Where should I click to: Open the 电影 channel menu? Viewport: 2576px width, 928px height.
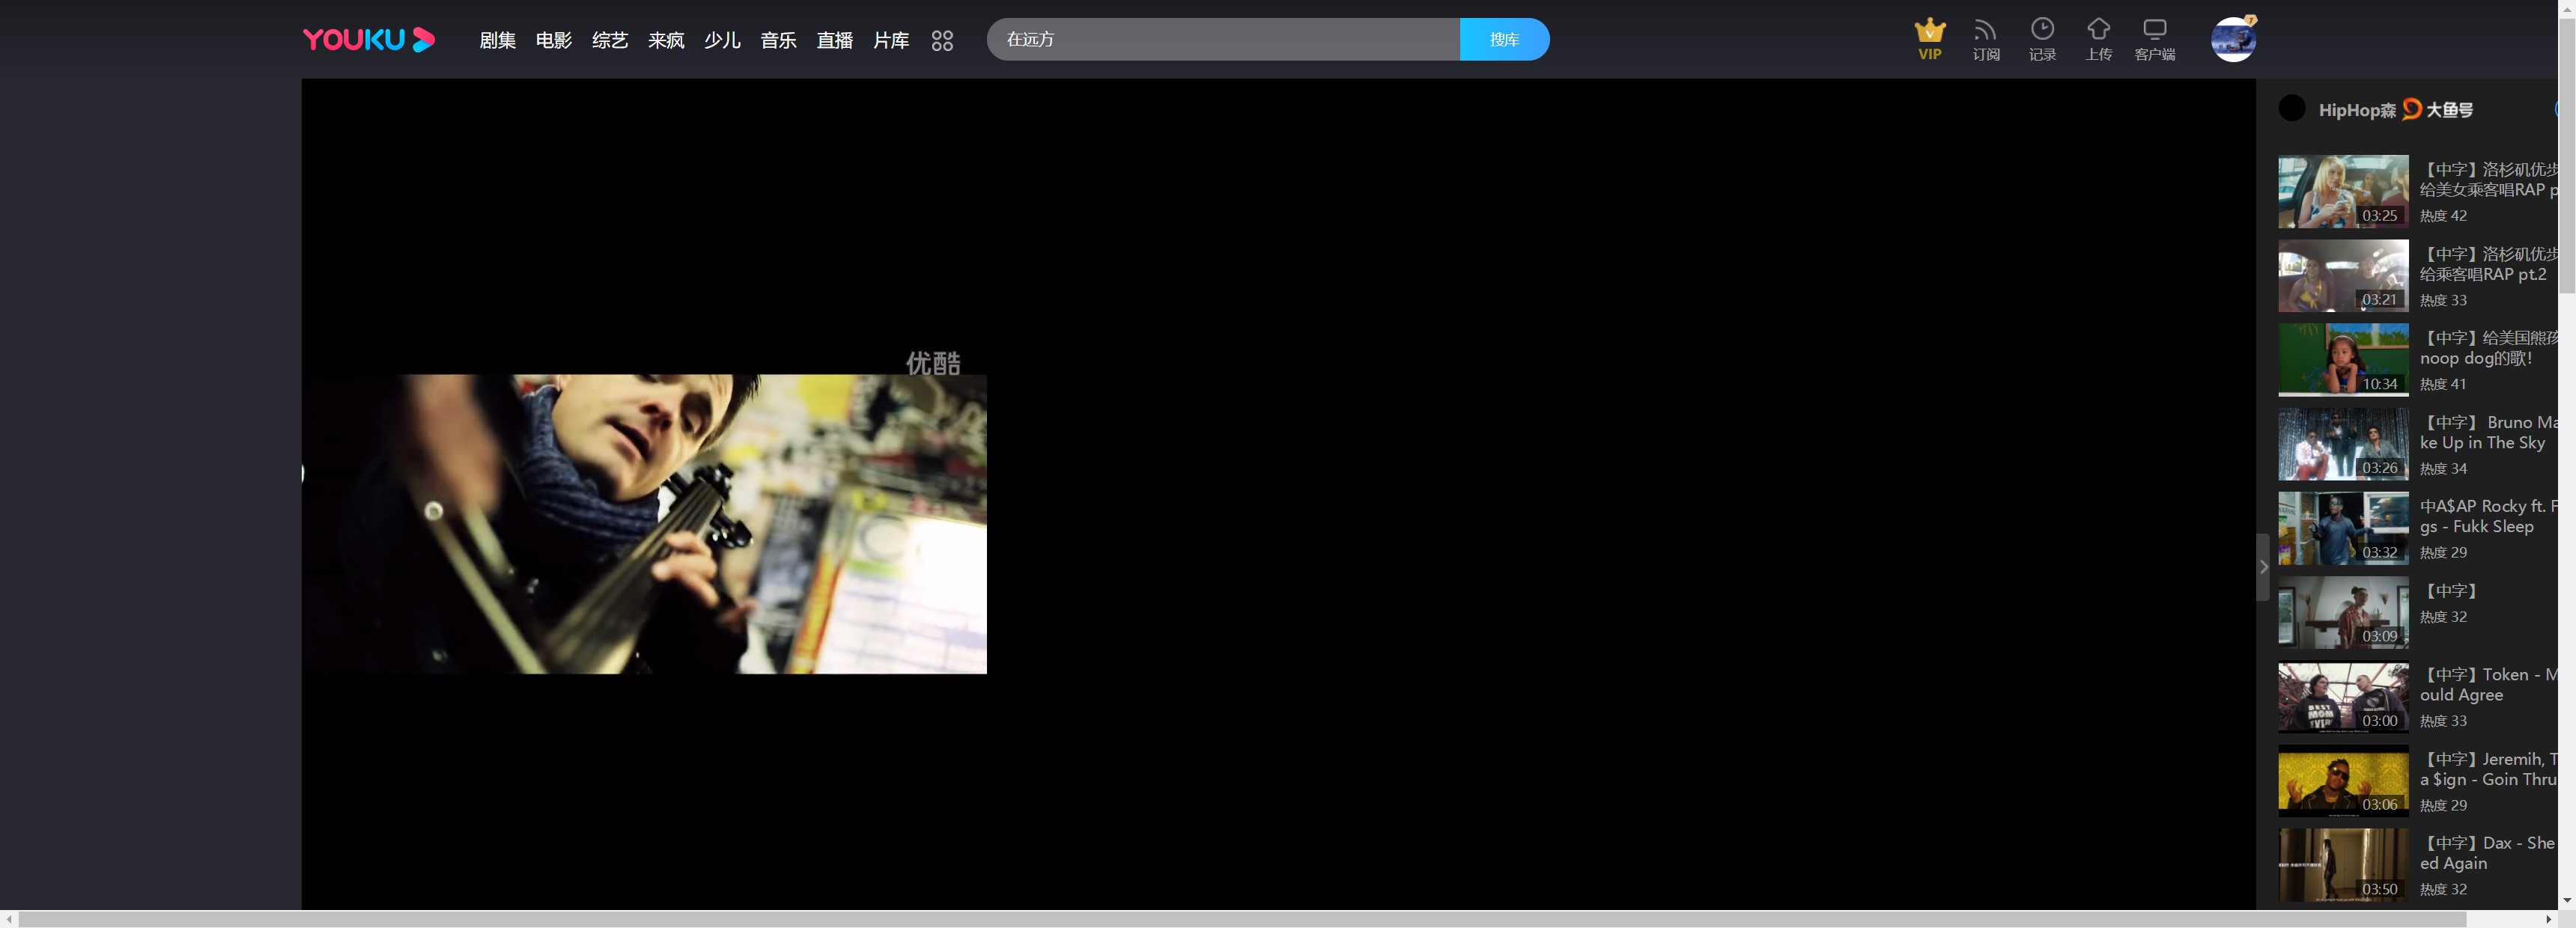click(x=553, y=40)
